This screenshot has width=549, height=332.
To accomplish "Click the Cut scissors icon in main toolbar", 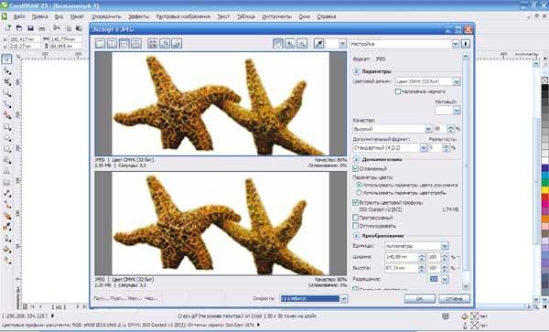I will point(57,28).
